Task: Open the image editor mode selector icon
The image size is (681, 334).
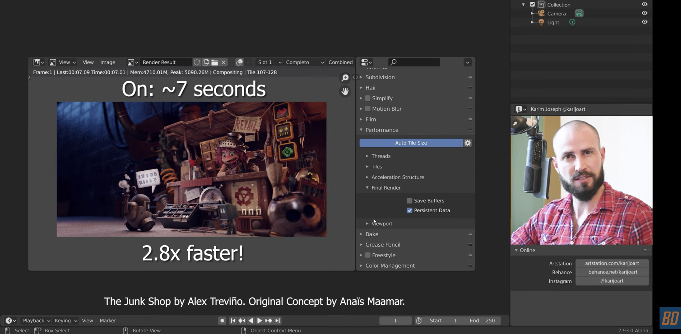Action: tap(53, 62)
